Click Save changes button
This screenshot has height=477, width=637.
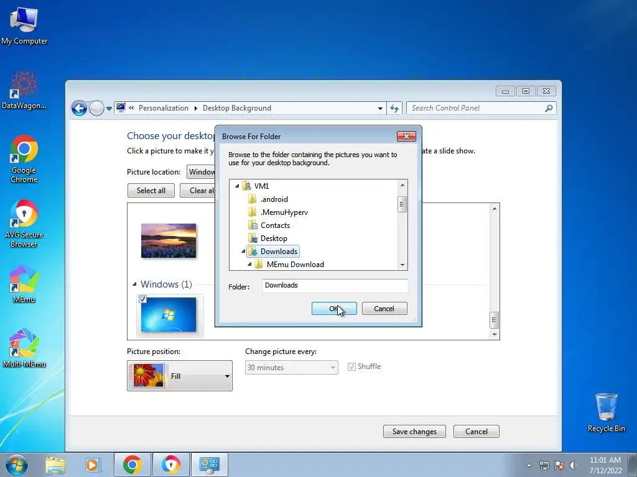pyautogui.click(x=414, y=432)
